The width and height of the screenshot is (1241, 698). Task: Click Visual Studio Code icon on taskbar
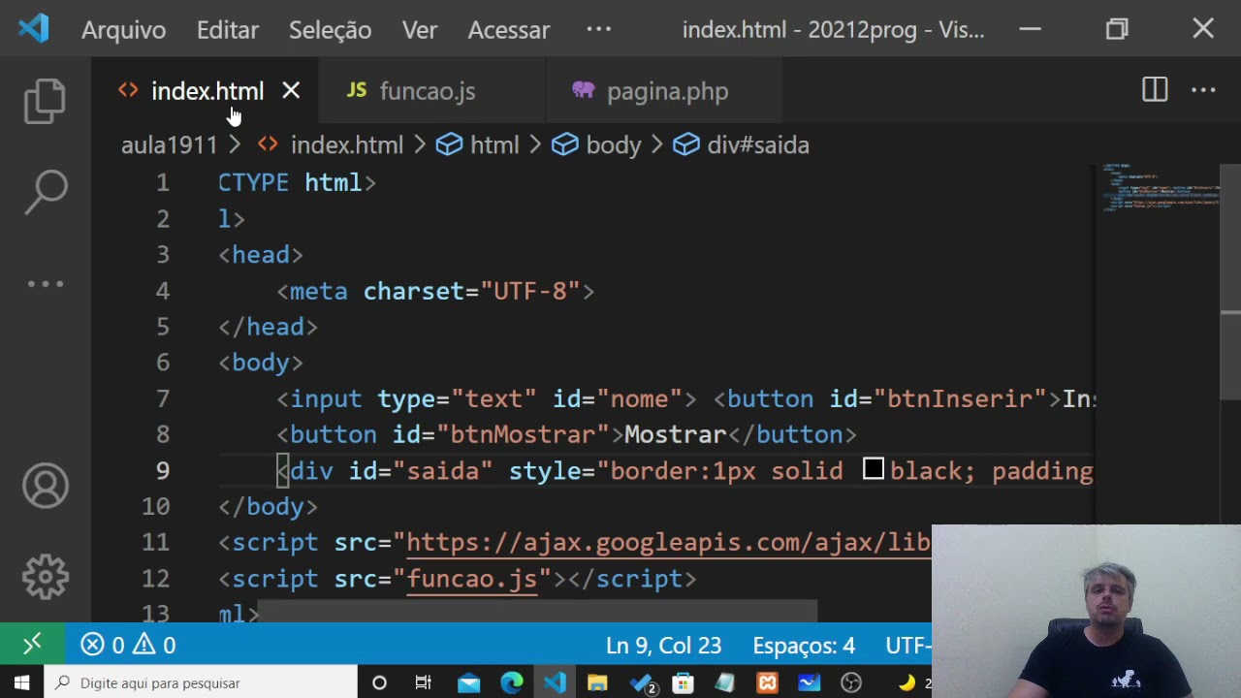click(x=555, y=683)
